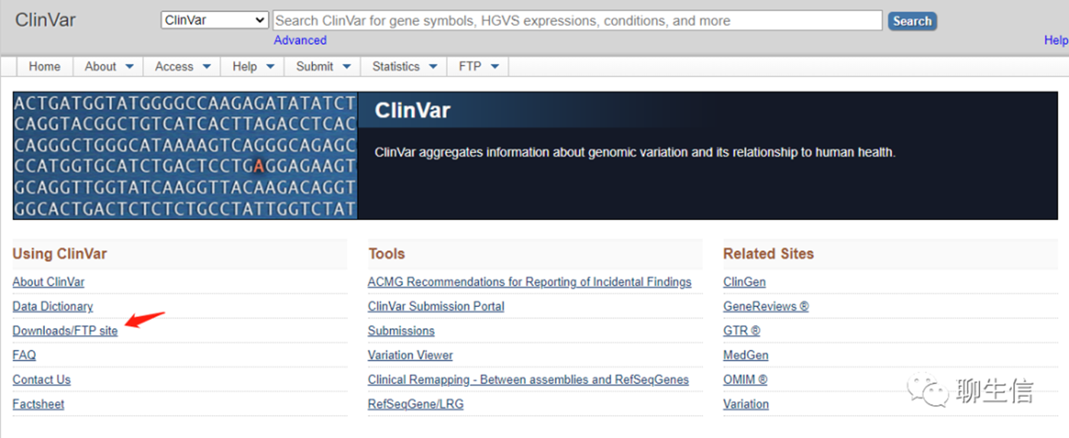This screenshot has width=1069, height=438.
Task: Open the Help menu in navigation bar
Action: point(253,67)
